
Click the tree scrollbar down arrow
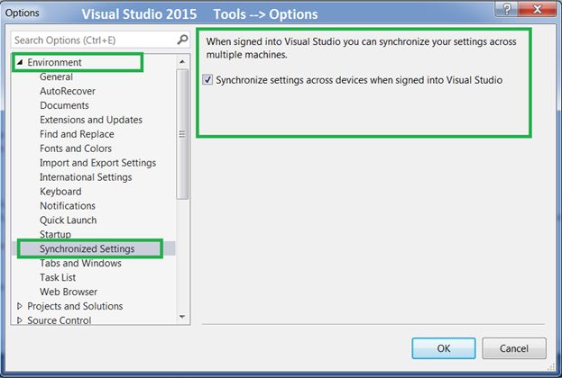[x=182, y=317]
